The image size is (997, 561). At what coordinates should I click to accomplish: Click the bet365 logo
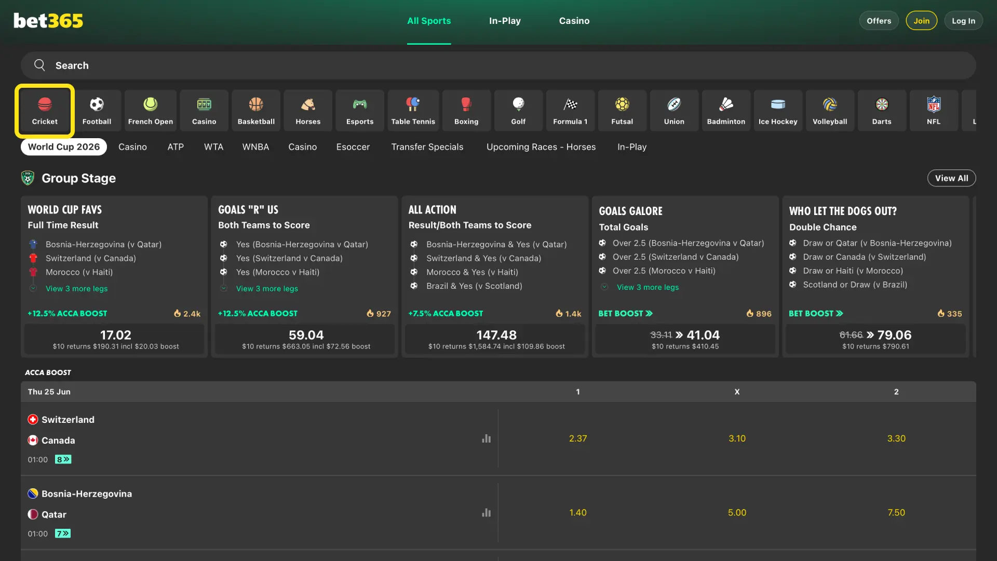[48, 21]
